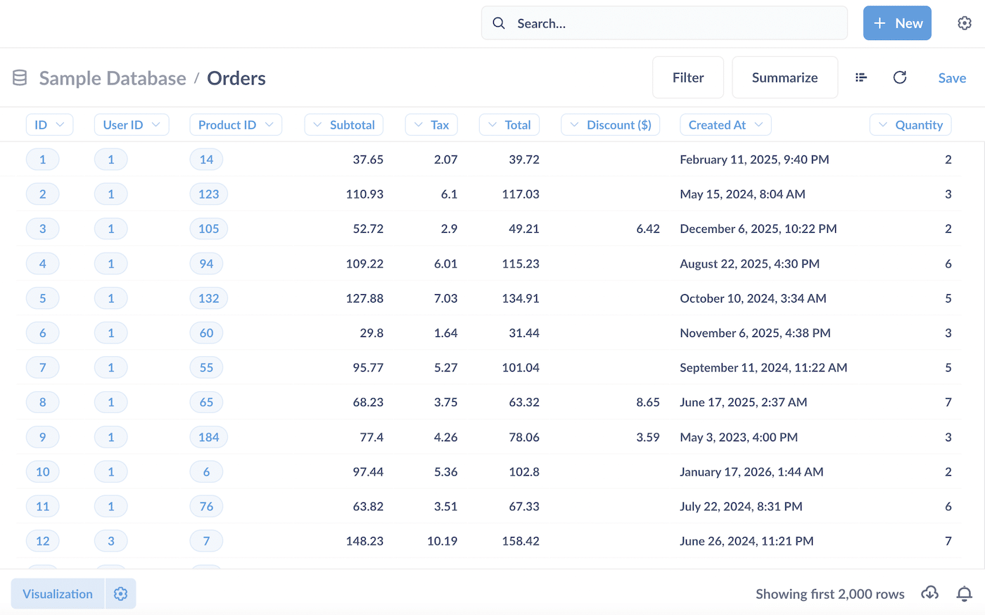Viewport: 985px width, 615px height.
Task: Expand the Created At column header
Action: [x=725, y=125]
